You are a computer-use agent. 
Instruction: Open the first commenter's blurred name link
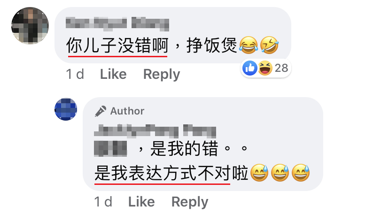117,24
